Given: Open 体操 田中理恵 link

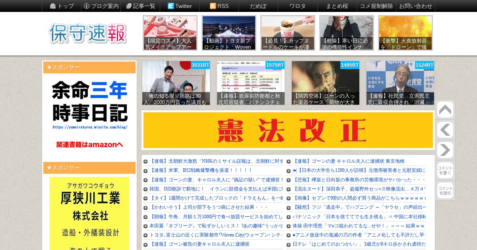Looking at the screenshot, I should click(359, 226).
